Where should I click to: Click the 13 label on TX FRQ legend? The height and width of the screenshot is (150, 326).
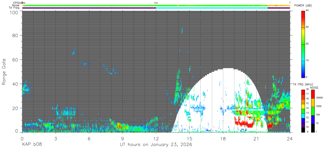(307, 113)
